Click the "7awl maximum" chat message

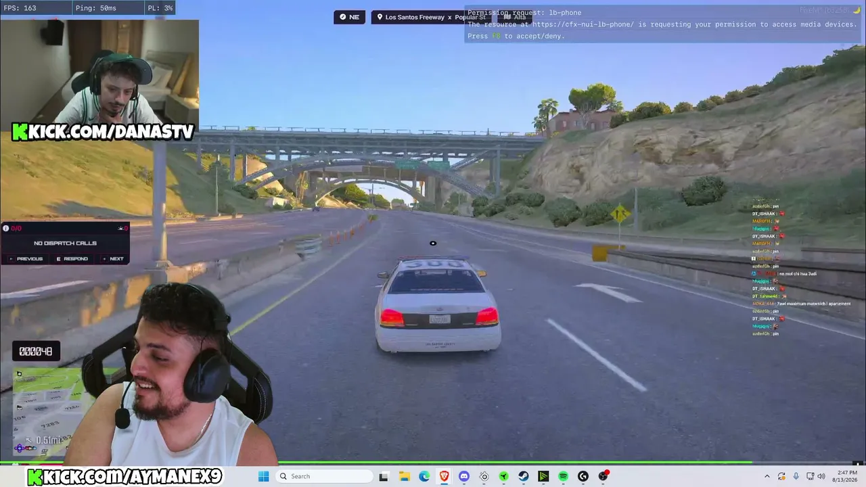[814, 304]
